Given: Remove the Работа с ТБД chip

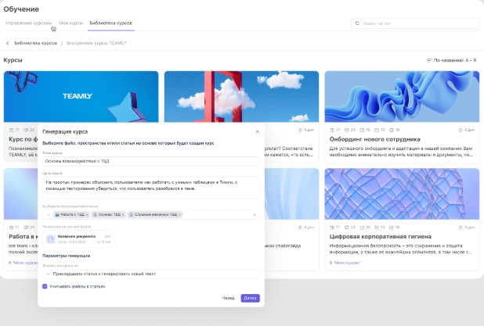Looking at the screenshot, I should pos(87,215).
